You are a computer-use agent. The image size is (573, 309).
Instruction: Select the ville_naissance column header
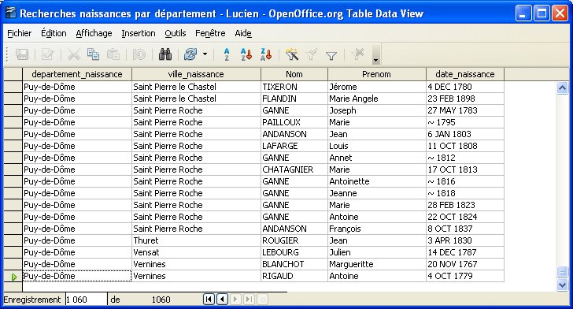[x=196, y=74]
